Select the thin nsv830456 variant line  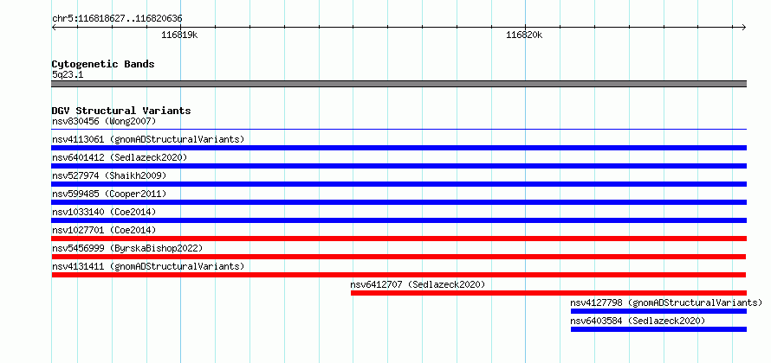[x=398, y=130]
